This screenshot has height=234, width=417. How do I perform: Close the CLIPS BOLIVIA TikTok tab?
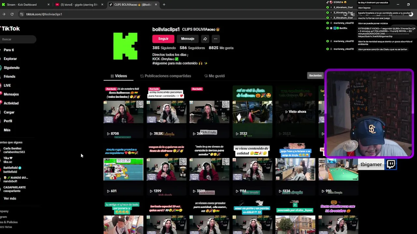click(x=156, y=5)
